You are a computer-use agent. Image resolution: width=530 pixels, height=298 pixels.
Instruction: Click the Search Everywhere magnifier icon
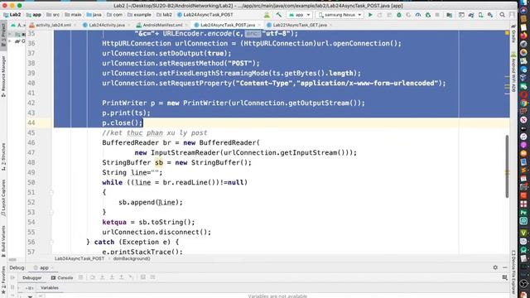pyautogui.click(x=503, y=15)
